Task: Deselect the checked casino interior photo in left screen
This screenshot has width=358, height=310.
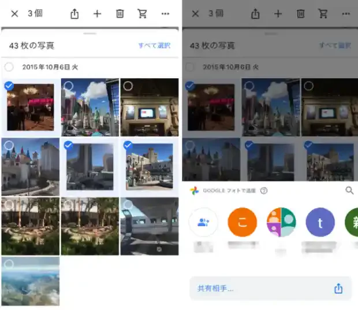Action: pos(9,86)
